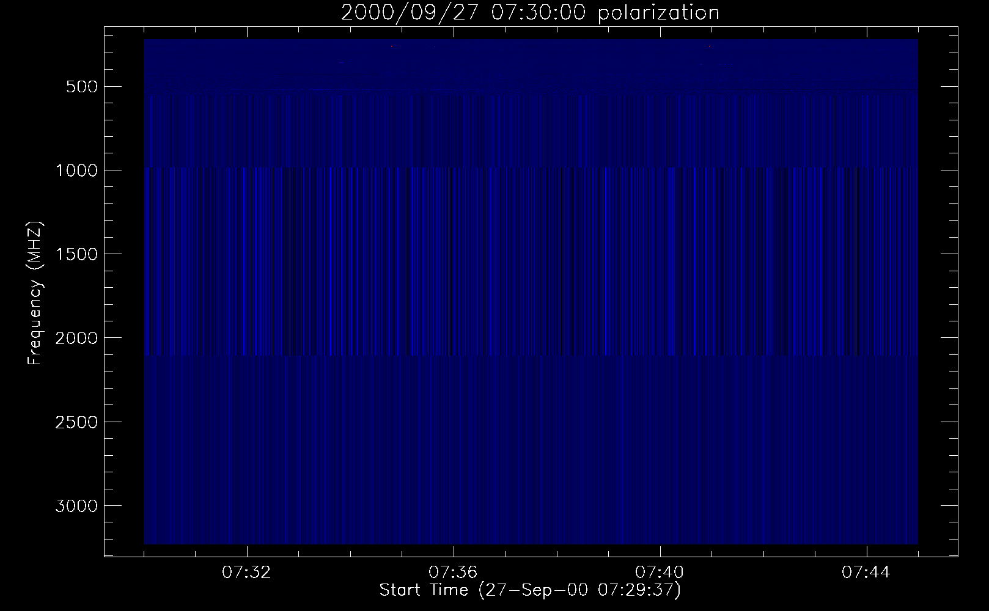Click the 07:44 time tick label
Viewport: 989px width, 611px height.
[866, 573]
